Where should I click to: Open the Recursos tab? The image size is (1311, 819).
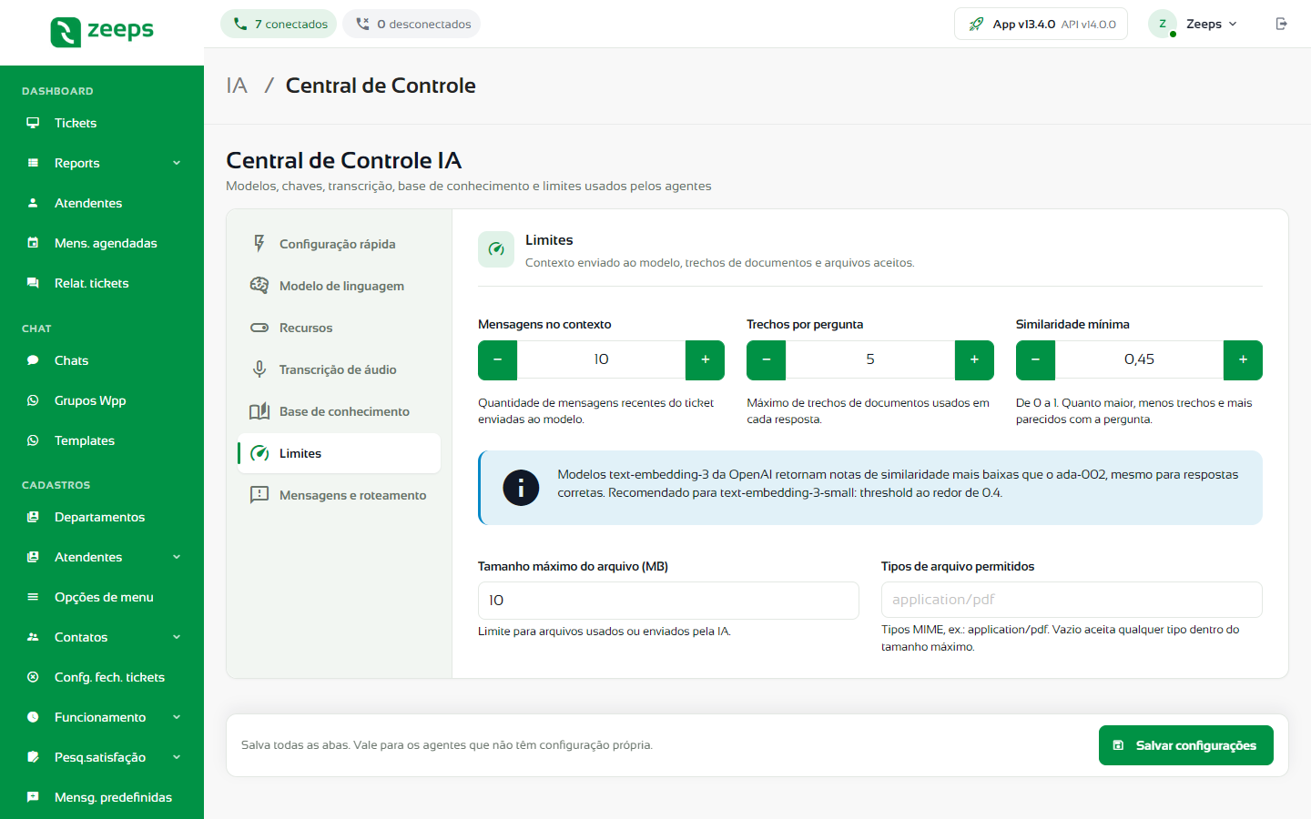pos(339,328)
